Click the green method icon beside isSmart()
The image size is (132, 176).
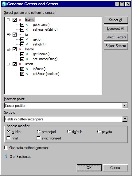27,69
